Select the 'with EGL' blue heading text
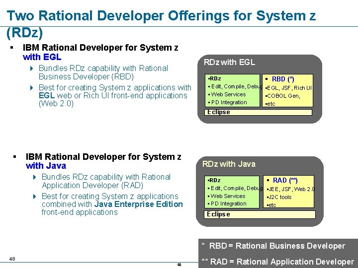This screenshot has height=268, width=358. (x=42, y=57)
